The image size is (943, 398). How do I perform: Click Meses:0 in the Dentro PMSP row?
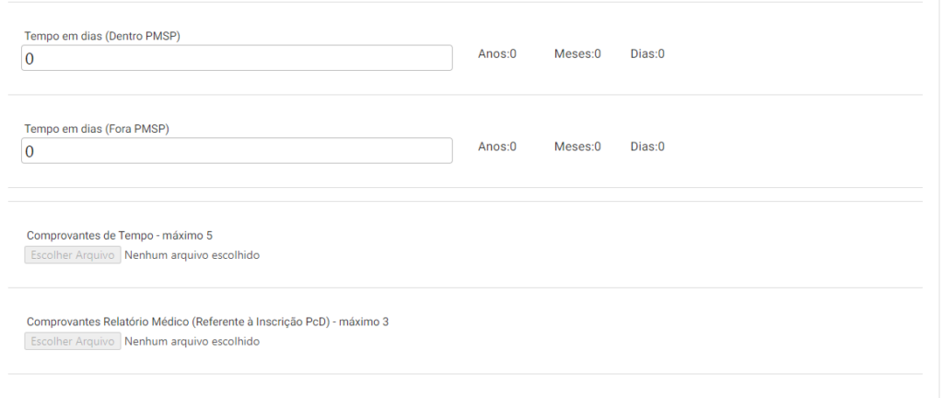tap(577, 54)
